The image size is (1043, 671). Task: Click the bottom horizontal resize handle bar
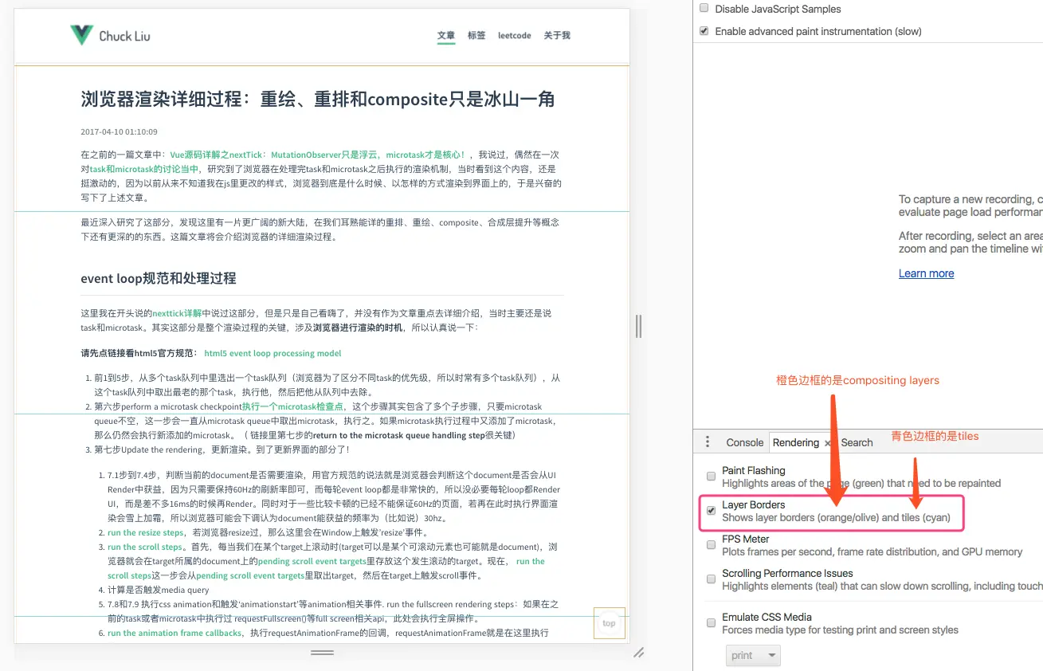point(322,653)
